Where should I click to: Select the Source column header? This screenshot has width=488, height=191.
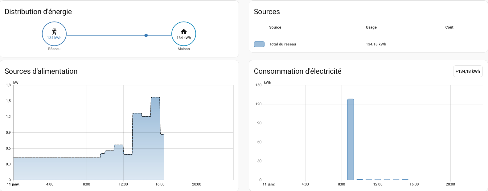(x=275, y=27)
